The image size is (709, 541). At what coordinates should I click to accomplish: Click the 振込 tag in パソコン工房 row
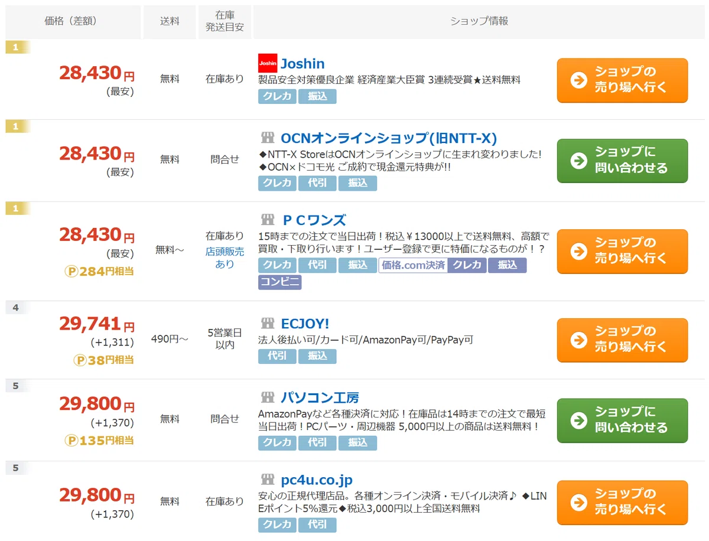(357, 442)
